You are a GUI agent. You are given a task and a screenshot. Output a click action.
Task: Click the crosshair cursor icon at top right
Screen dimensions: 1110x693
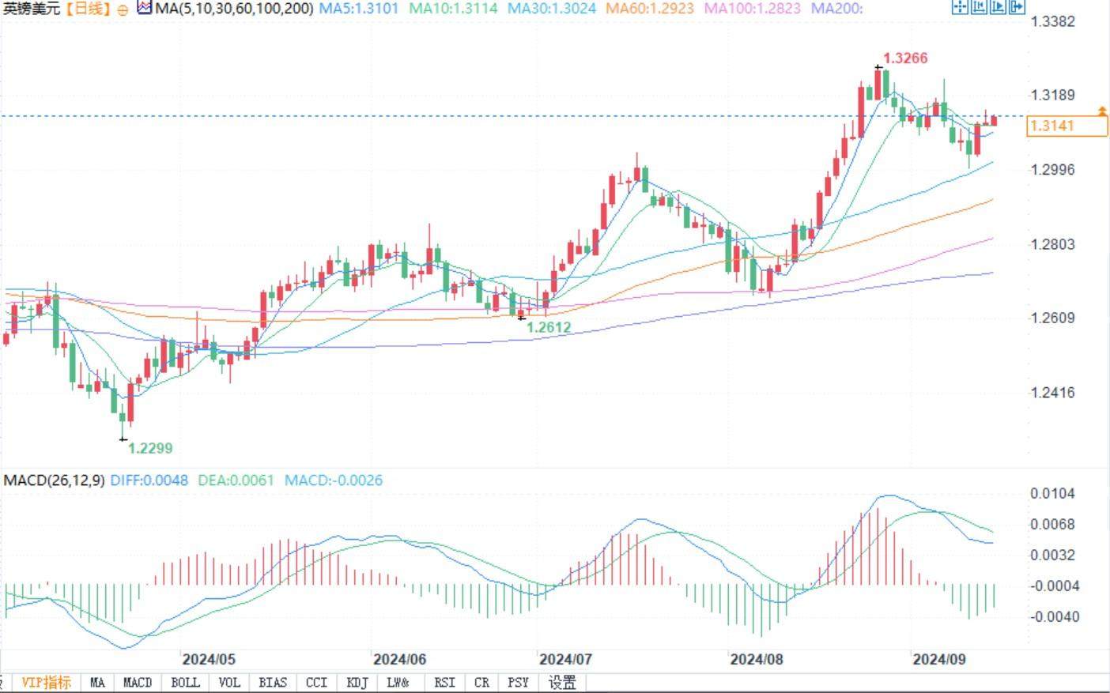tap(960, 6)
